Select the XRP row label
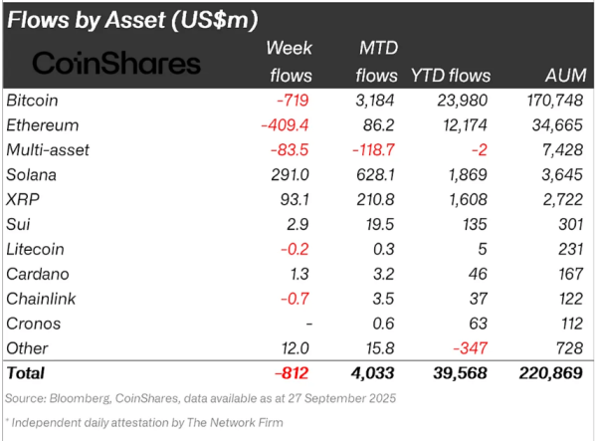This screenshot has width=597, height=441. click(23, 199)
